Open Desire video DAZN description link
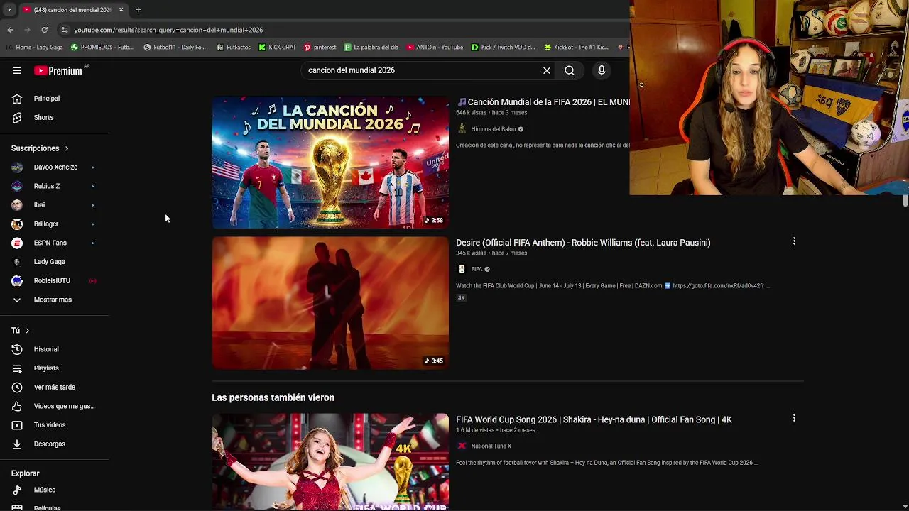 click(x=718, y=286)
